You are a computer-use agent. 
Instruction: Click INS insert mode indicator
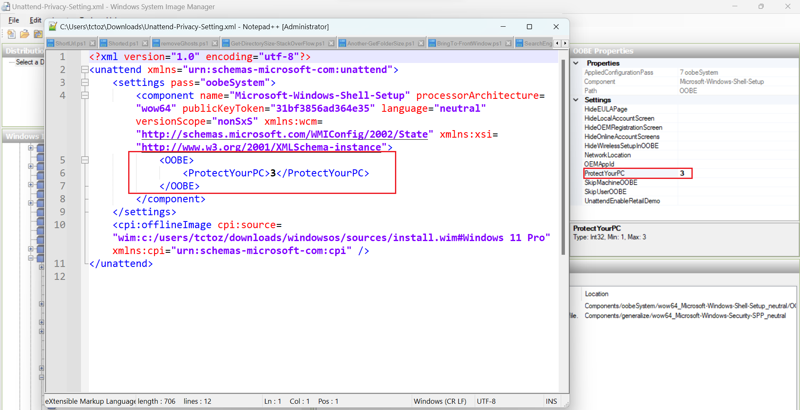551,401
